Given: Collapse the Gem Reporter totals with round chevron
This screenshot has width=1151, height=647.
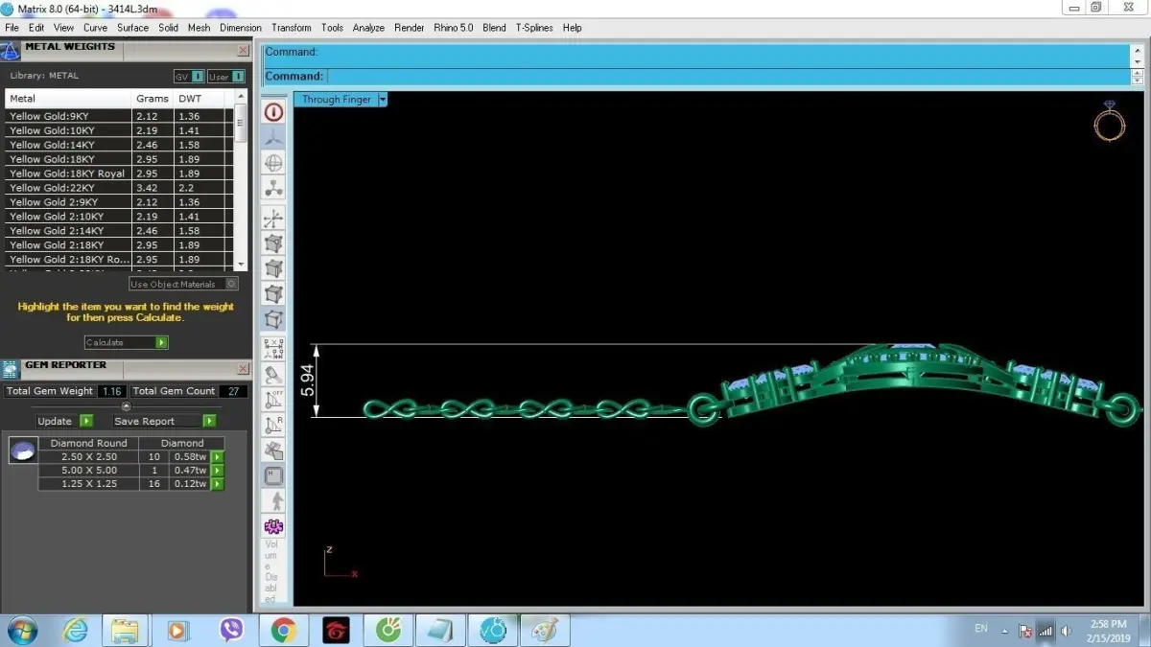Looking at the screenshot, I should pyautogui.click(x=126, y=406).
